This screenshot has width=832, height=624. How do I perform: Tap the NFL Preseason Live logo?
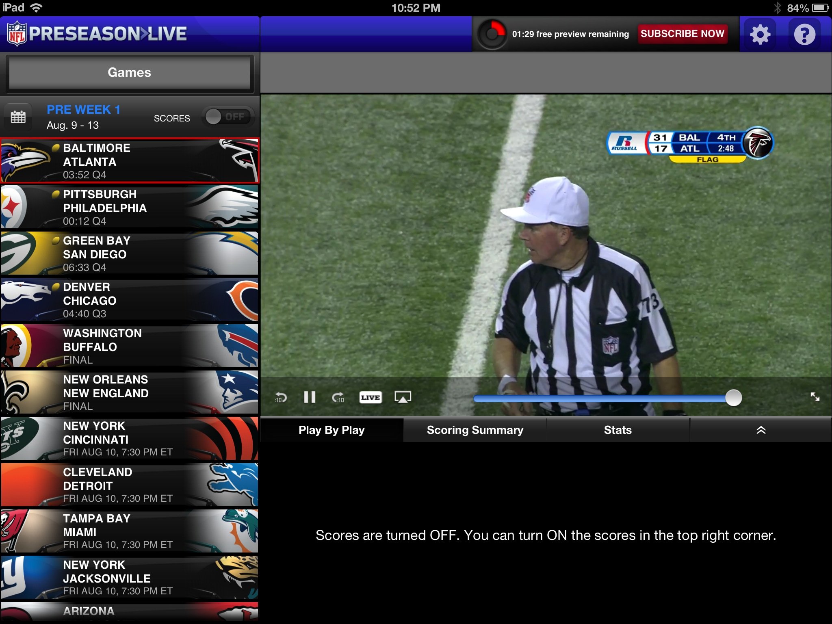97,34
